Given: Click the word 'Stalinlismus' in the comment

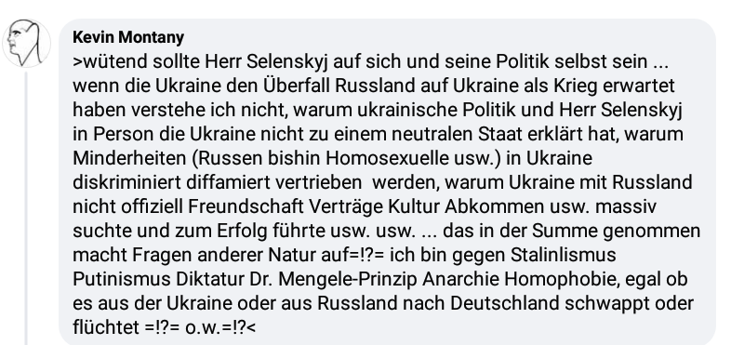Looking at the screenshot, I should pos(564,256).
